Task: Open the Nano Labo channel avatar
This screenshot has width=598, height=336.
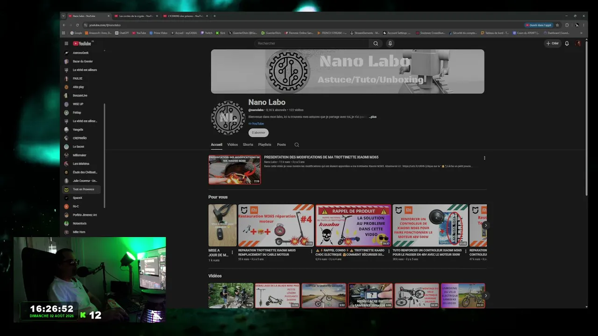Action: (228, 118)
